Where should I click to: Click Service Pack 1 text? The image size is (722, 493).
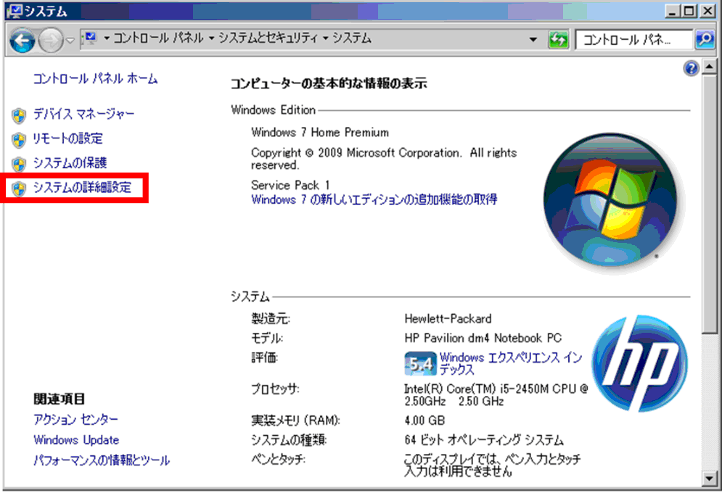(x=290, y=185)
